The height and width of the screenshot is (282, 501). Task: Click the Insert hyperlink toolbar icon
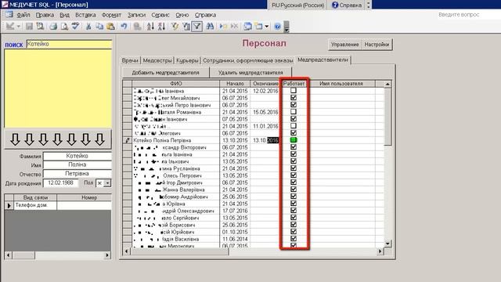click(137, 26)
